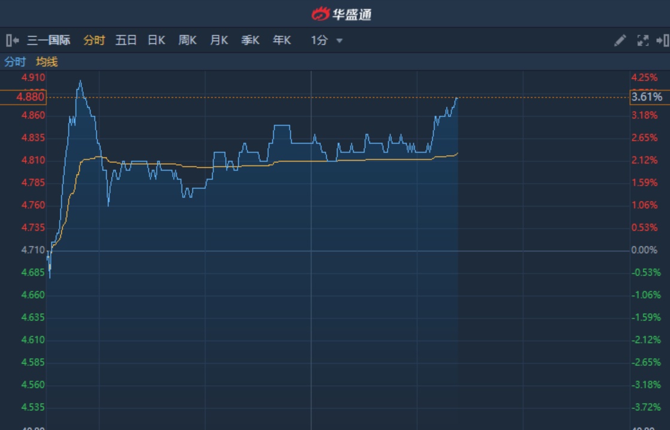Click the 三一国际 stock name
Viewport: 670px width, 430px height.
pos(48,41)
